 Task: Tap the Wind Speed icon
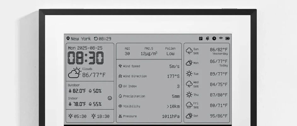(120, 66)
